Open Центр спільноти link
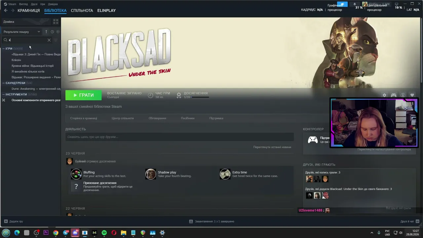Image resolution: width=423 pixels, height=238 pixels. click(x=123, y=118)
